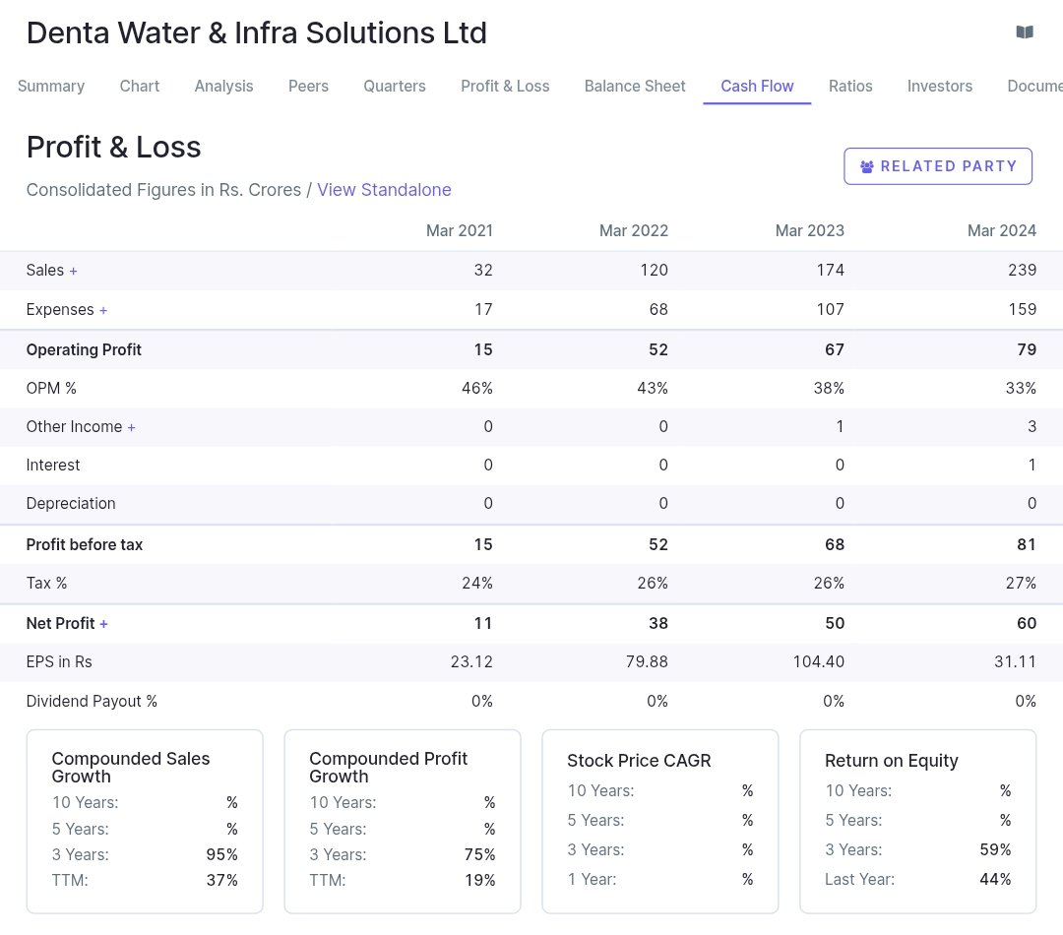Click the 19% TTM profit growth value

(x=479, y=881)
